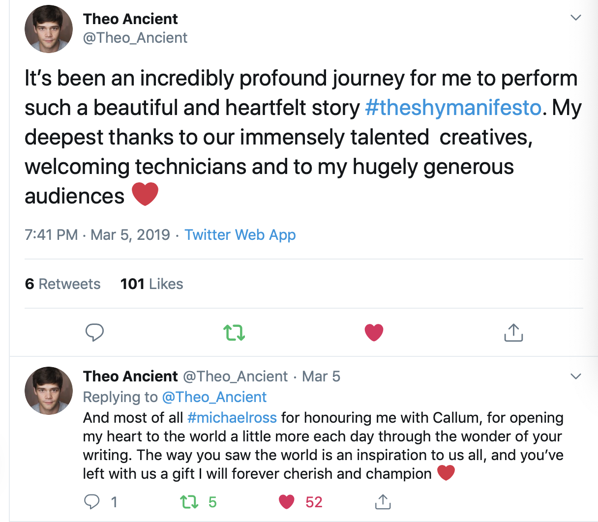View the list of 6 Retweets
Screen dimensions: 598x522
point(62,284)
